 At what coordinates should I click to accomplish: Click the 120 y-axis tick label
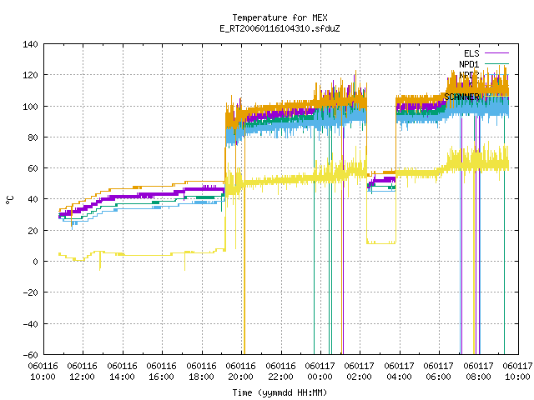(30, 75)
